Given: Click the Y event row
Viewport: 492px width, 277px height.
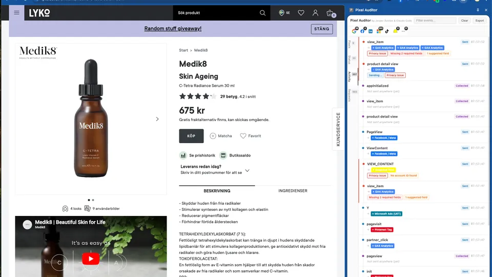Looking at the screenshot, I should click(x=423, y=211).
